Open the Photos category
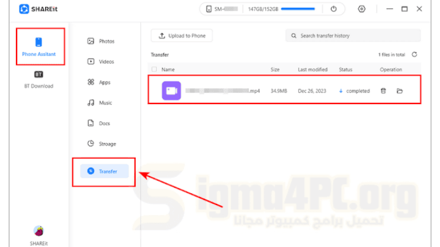440x247 pixels. point(101,41)
